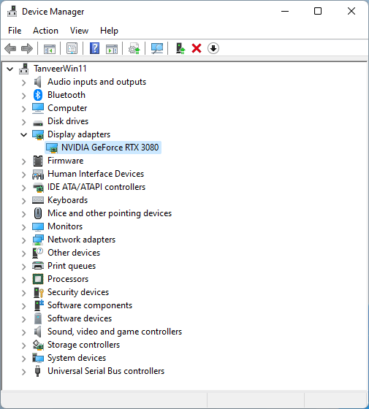Click the Disk drives icon
The image size is (369, 409).
click(38, 123)
